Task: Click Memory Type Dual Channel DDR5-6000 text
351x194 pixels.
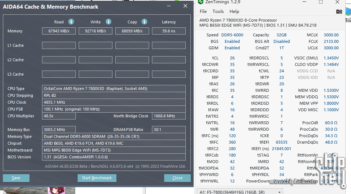Action: [x=114, y=136]
